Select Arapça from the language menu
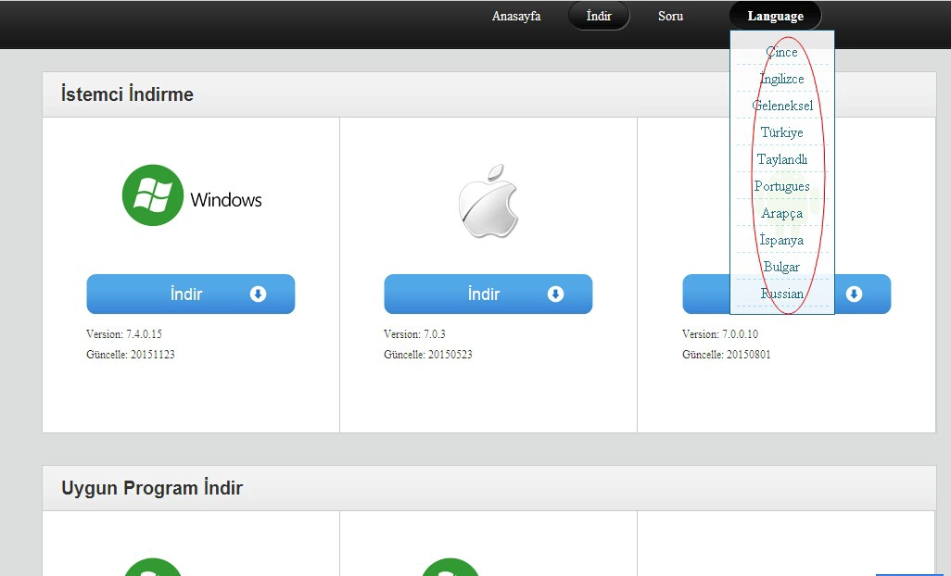Image resolution: width=951 pixels, height=576 pixels. coord(781,213)
